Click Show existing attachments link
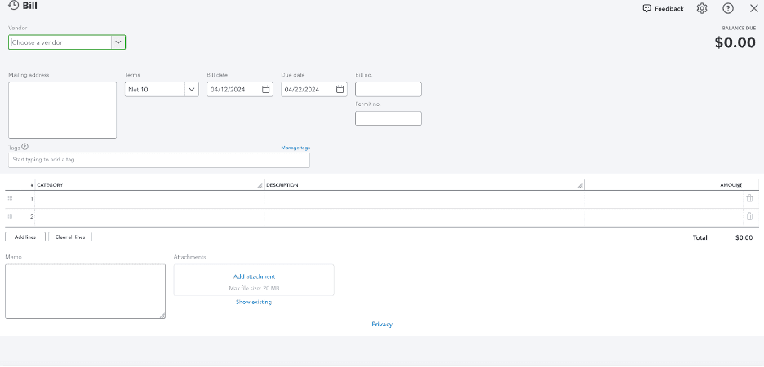 pos(254,302)
